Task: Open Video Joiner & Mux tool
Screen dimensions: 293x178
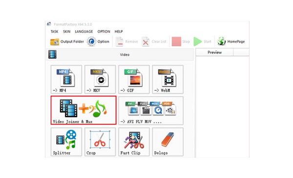Action: click(84, 110)
